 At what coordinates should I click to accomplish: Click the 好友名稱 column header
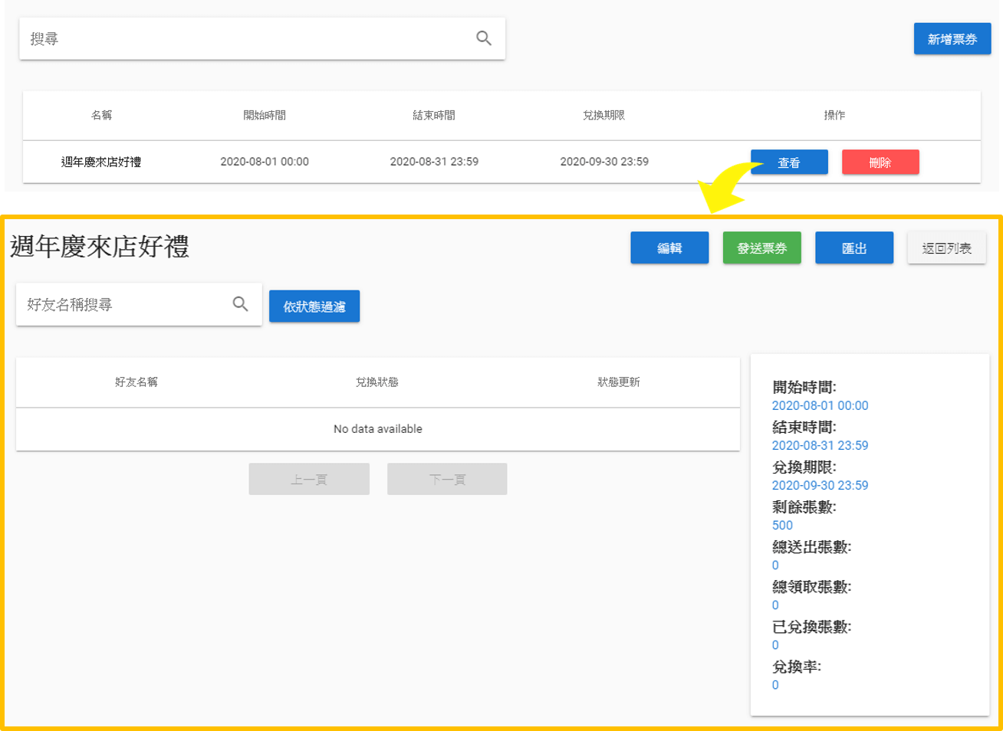136,382
